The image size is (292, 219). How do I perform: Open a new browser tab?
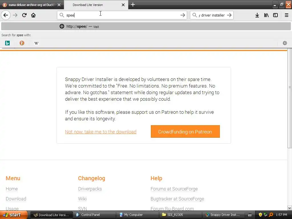(x=133, y=5)
